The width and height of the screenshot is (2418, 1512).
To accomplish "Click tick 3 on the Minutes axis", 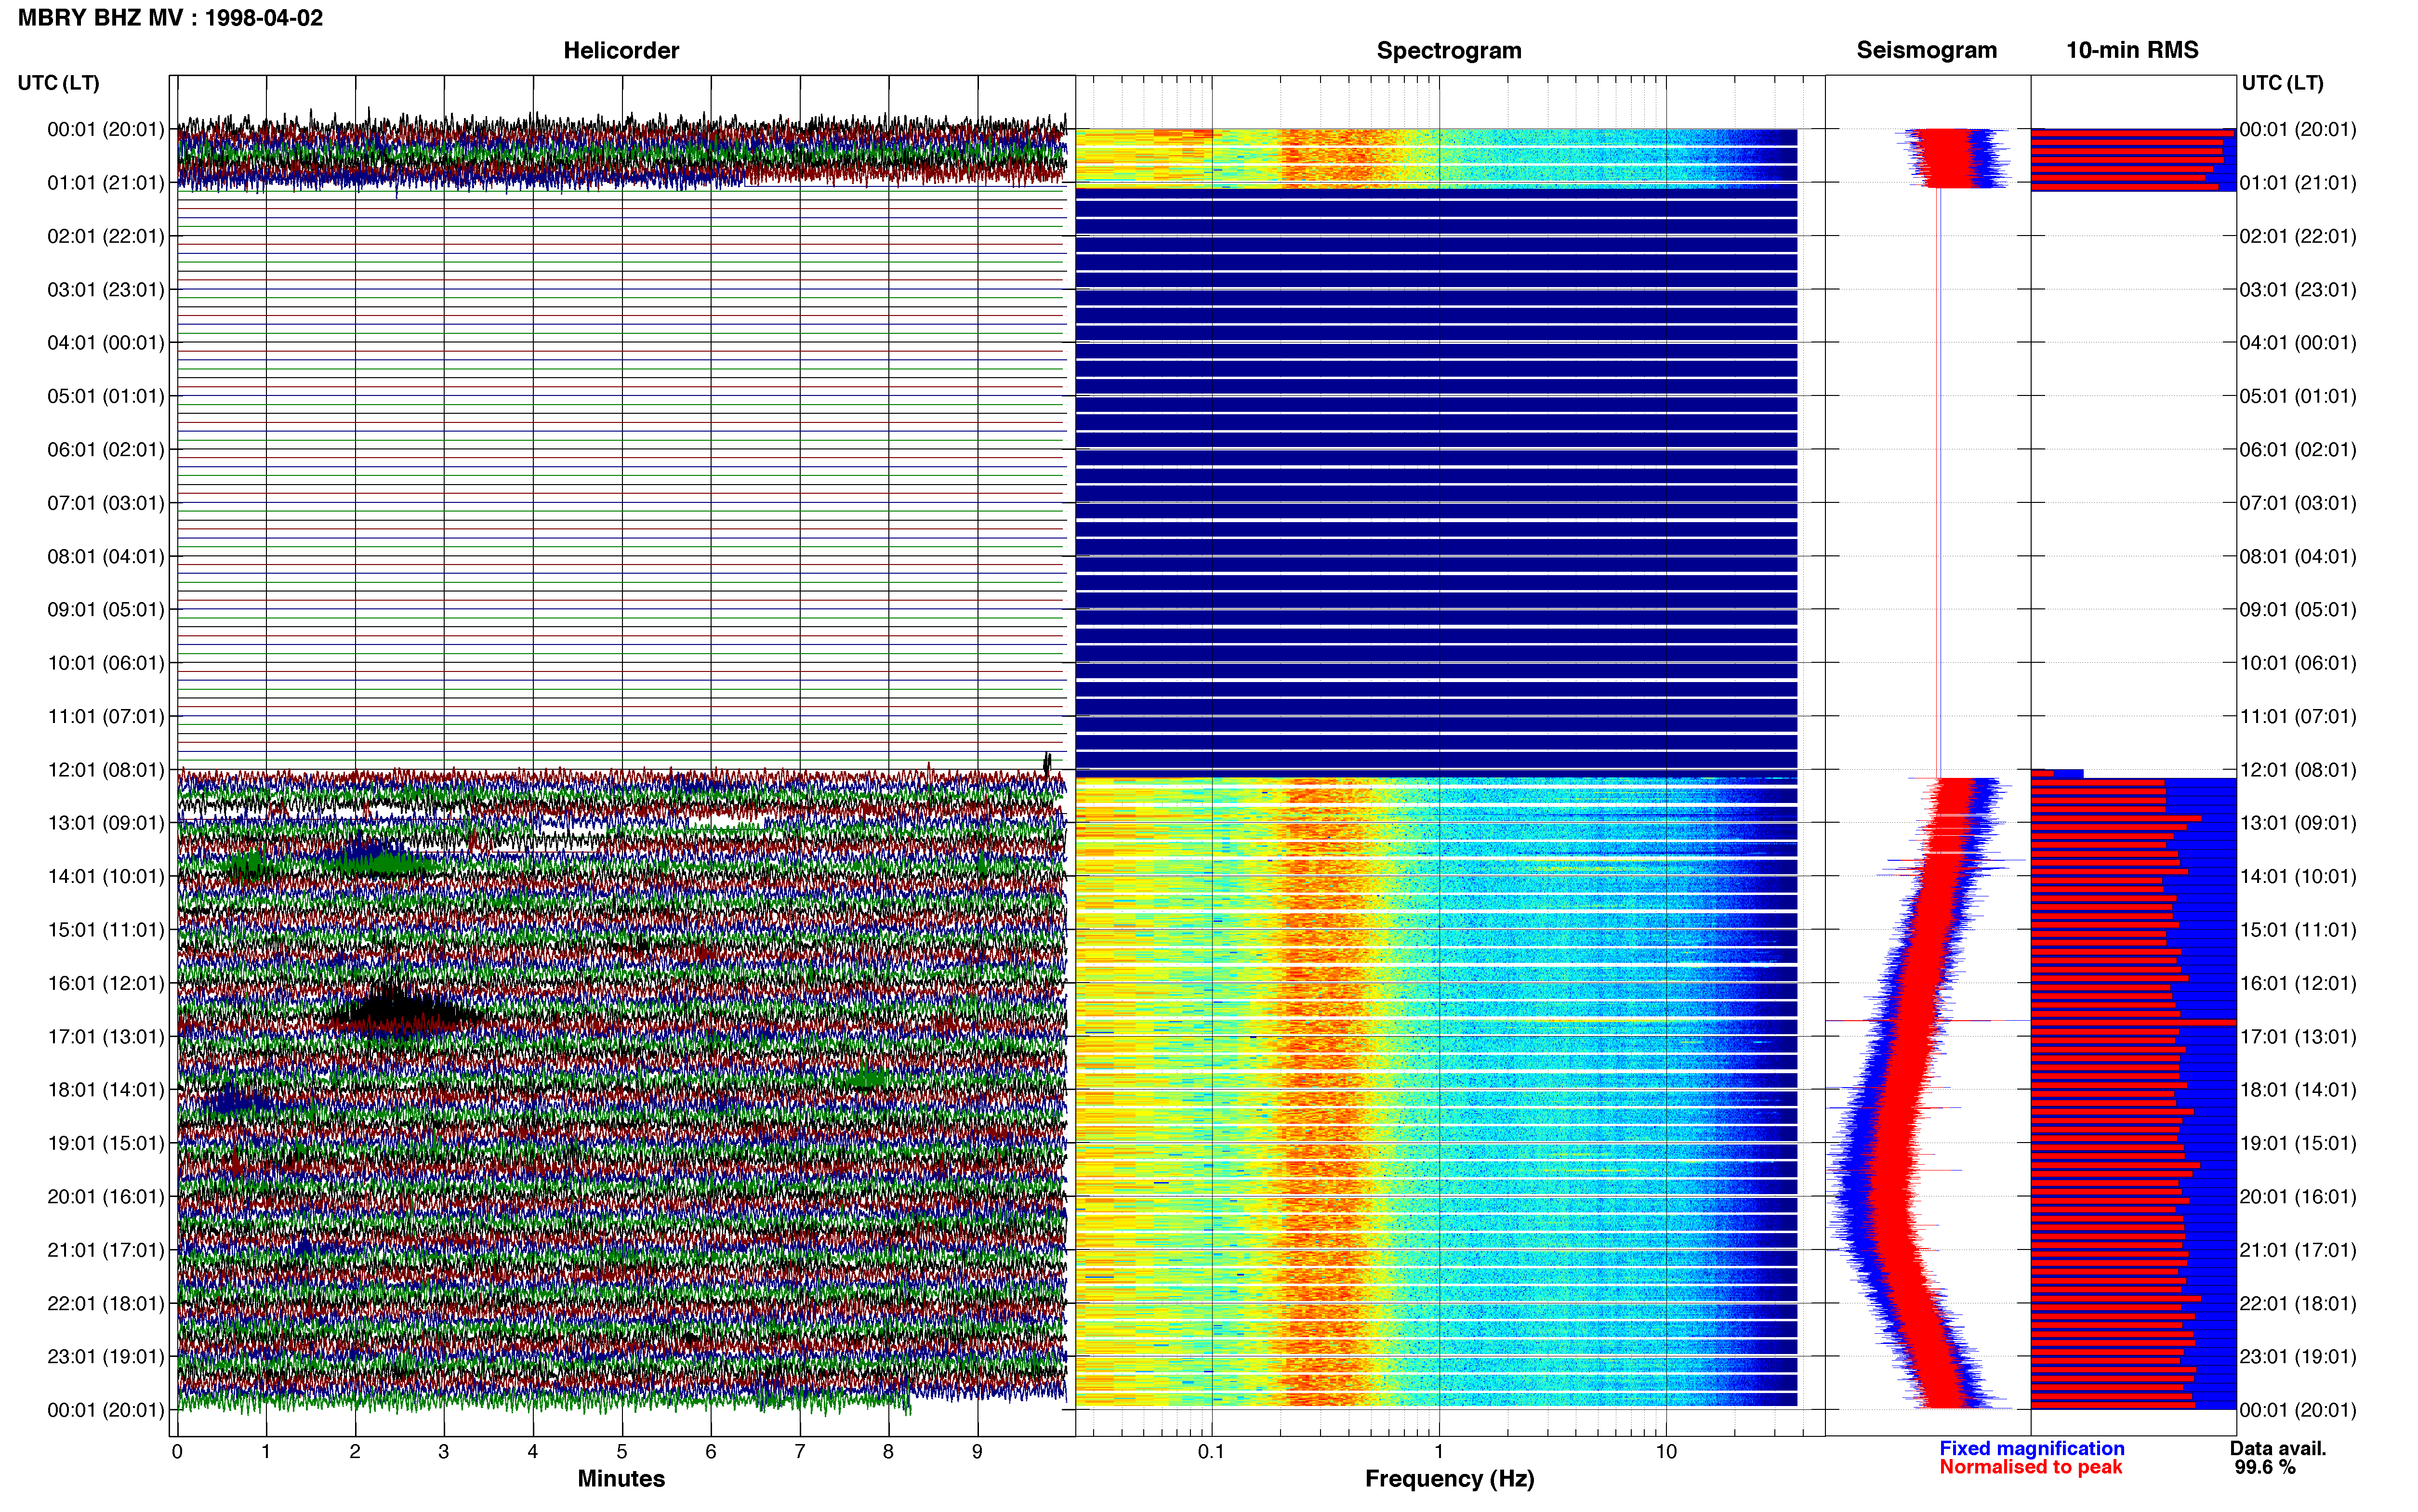I will pyautogui.click(x=444, y=1452).
